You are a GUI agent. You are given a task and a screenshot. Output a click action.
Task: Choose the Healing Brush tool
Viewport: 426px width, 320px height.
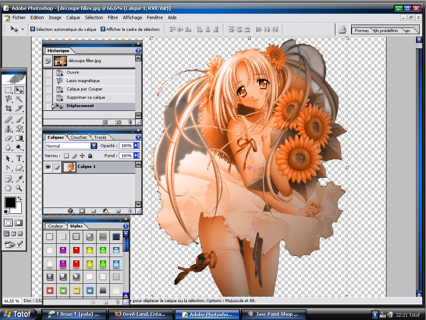[8, 120]
